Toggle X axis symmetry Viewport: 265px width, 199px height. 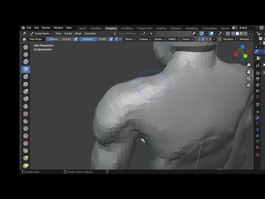pyautogui.click(x=203, y=39)
